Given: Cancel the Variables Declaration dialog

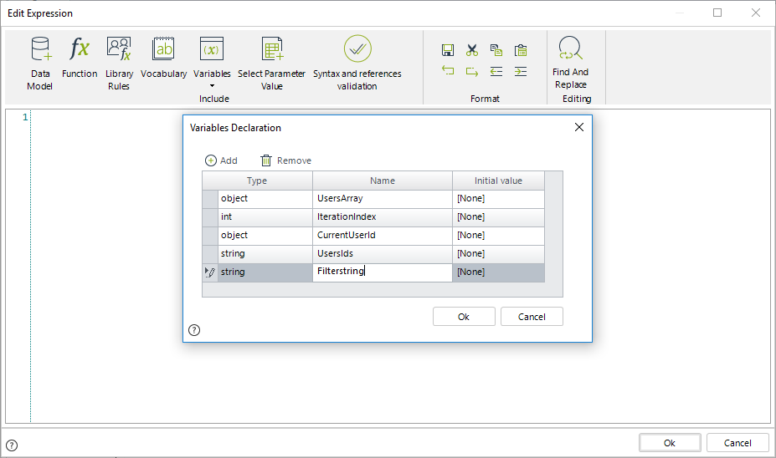Looking at the screenshot, I should 532,317.
